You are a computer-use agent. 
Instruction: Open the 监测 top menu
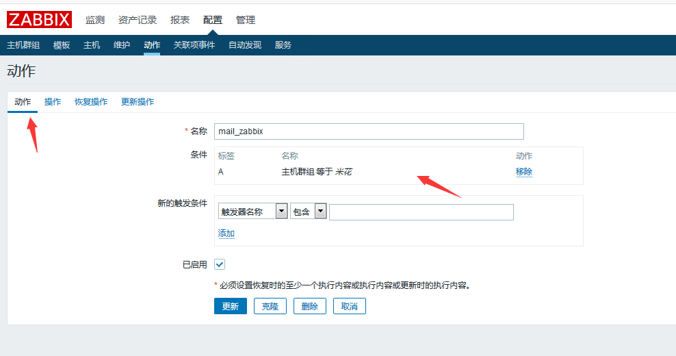tap(95, 20)
